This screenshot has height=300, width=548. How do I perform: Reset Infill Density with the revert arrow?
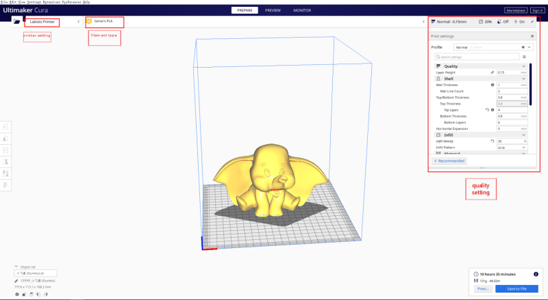(x=493, y=141)
